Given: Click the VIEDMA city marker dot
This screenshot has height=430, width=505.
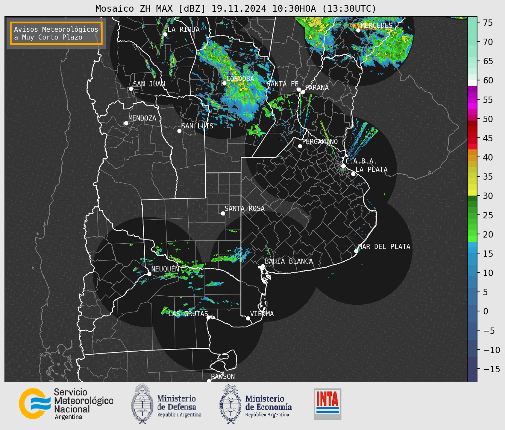Looking at the screenshot, I should [248, 318].
